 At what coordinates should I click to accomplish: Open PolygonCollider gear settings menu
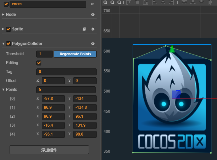[x=93, y=44]
